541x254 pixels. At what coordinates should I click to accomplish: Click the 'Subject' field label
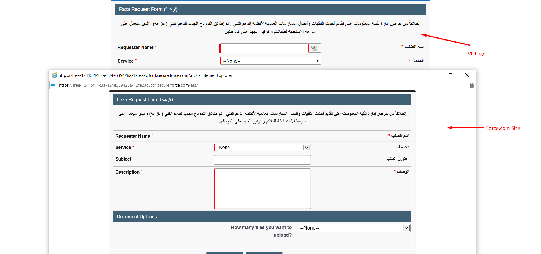click(x=123, y=159)
